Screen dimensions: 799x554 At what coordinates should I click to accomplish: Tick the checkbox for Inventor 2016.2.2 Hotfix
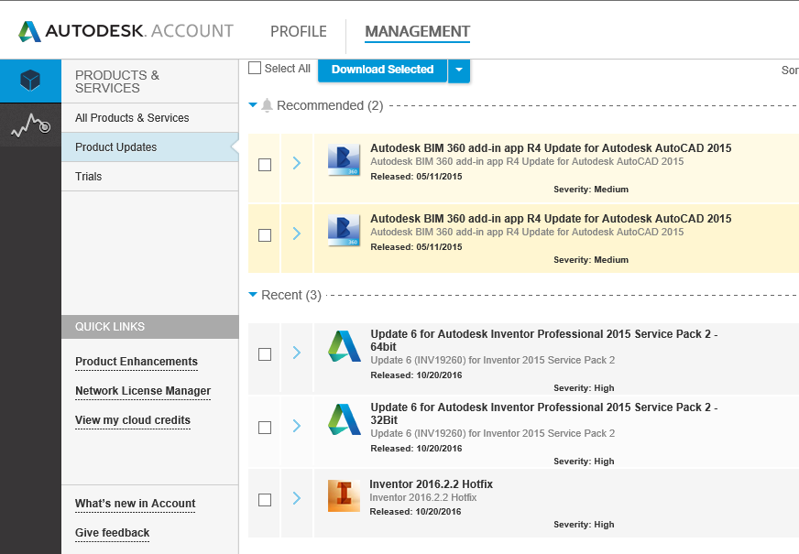point(265,500)
